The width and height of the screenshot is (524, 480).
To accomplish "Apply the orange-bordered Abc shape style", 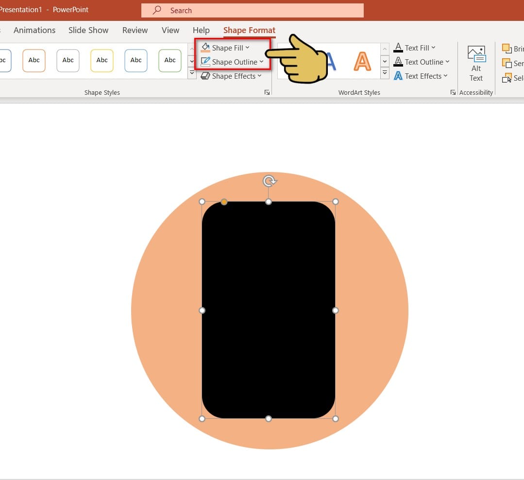I will [x=34, y=61].
